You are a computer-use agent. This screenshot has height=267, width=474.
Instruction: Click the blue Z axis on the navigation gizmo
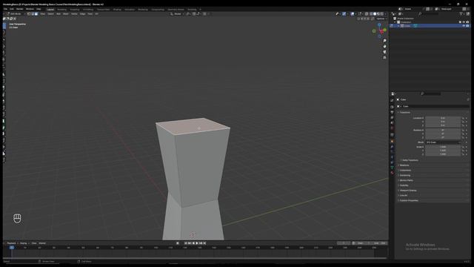pos(379,24)
